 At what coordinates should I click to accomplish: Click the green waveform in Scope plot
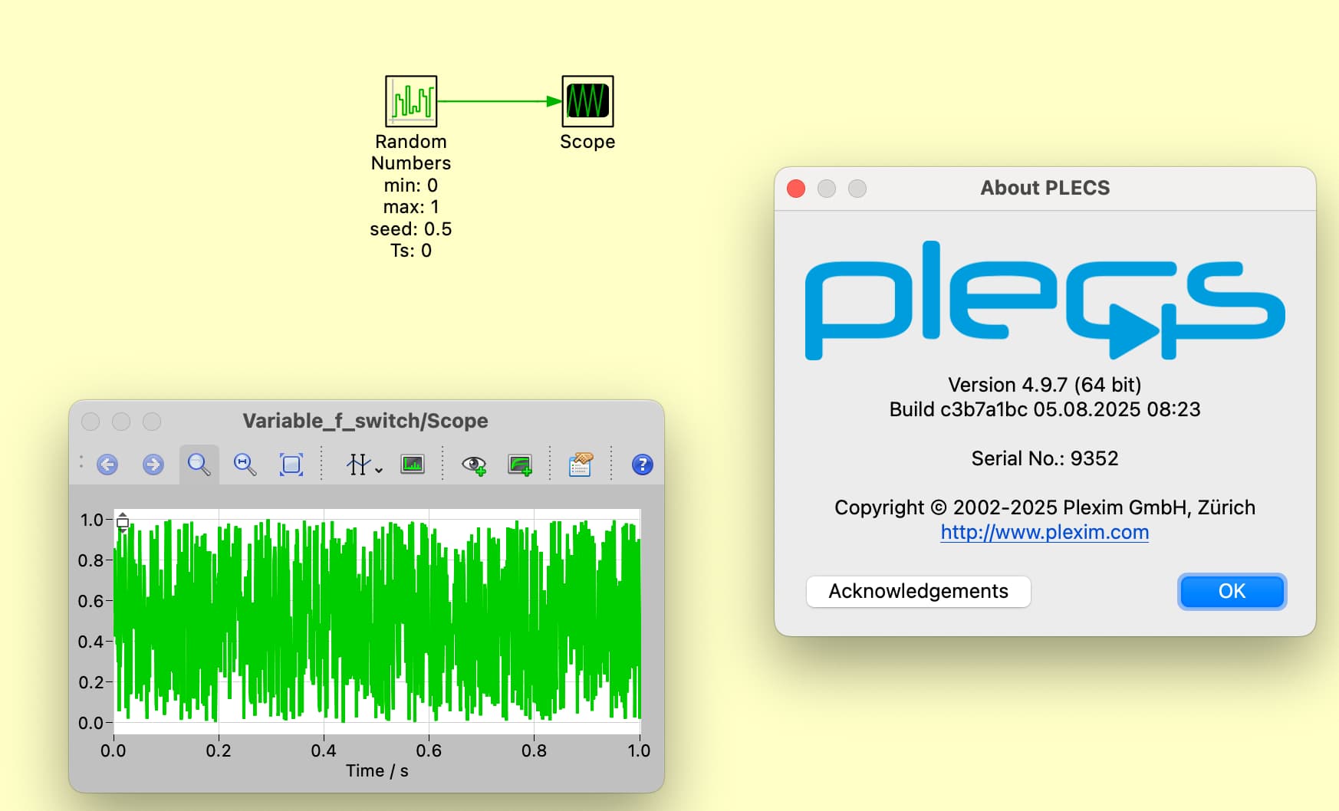pos(376,621)
